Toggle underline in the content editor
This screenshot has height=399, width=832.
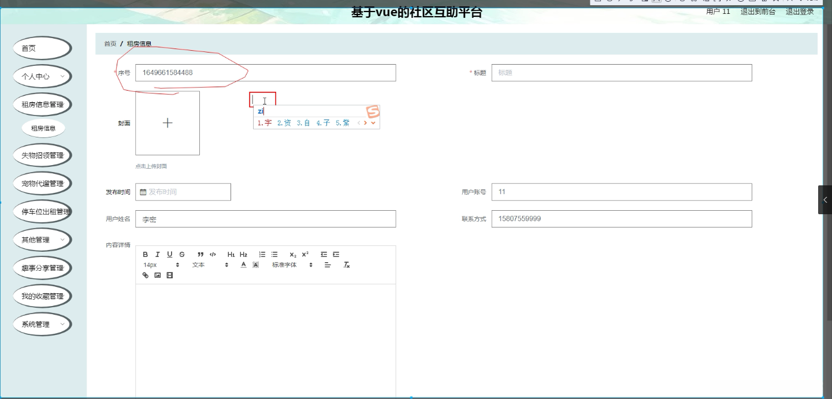[x=170, y=255]
